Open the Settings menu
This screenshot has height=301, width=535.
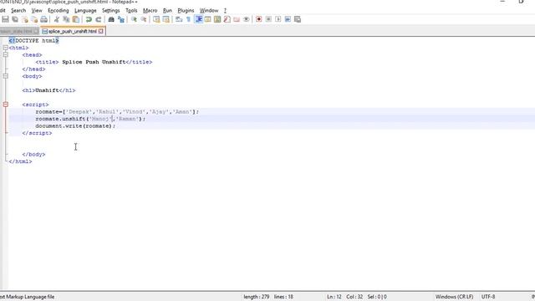click(x=111, y=11)
